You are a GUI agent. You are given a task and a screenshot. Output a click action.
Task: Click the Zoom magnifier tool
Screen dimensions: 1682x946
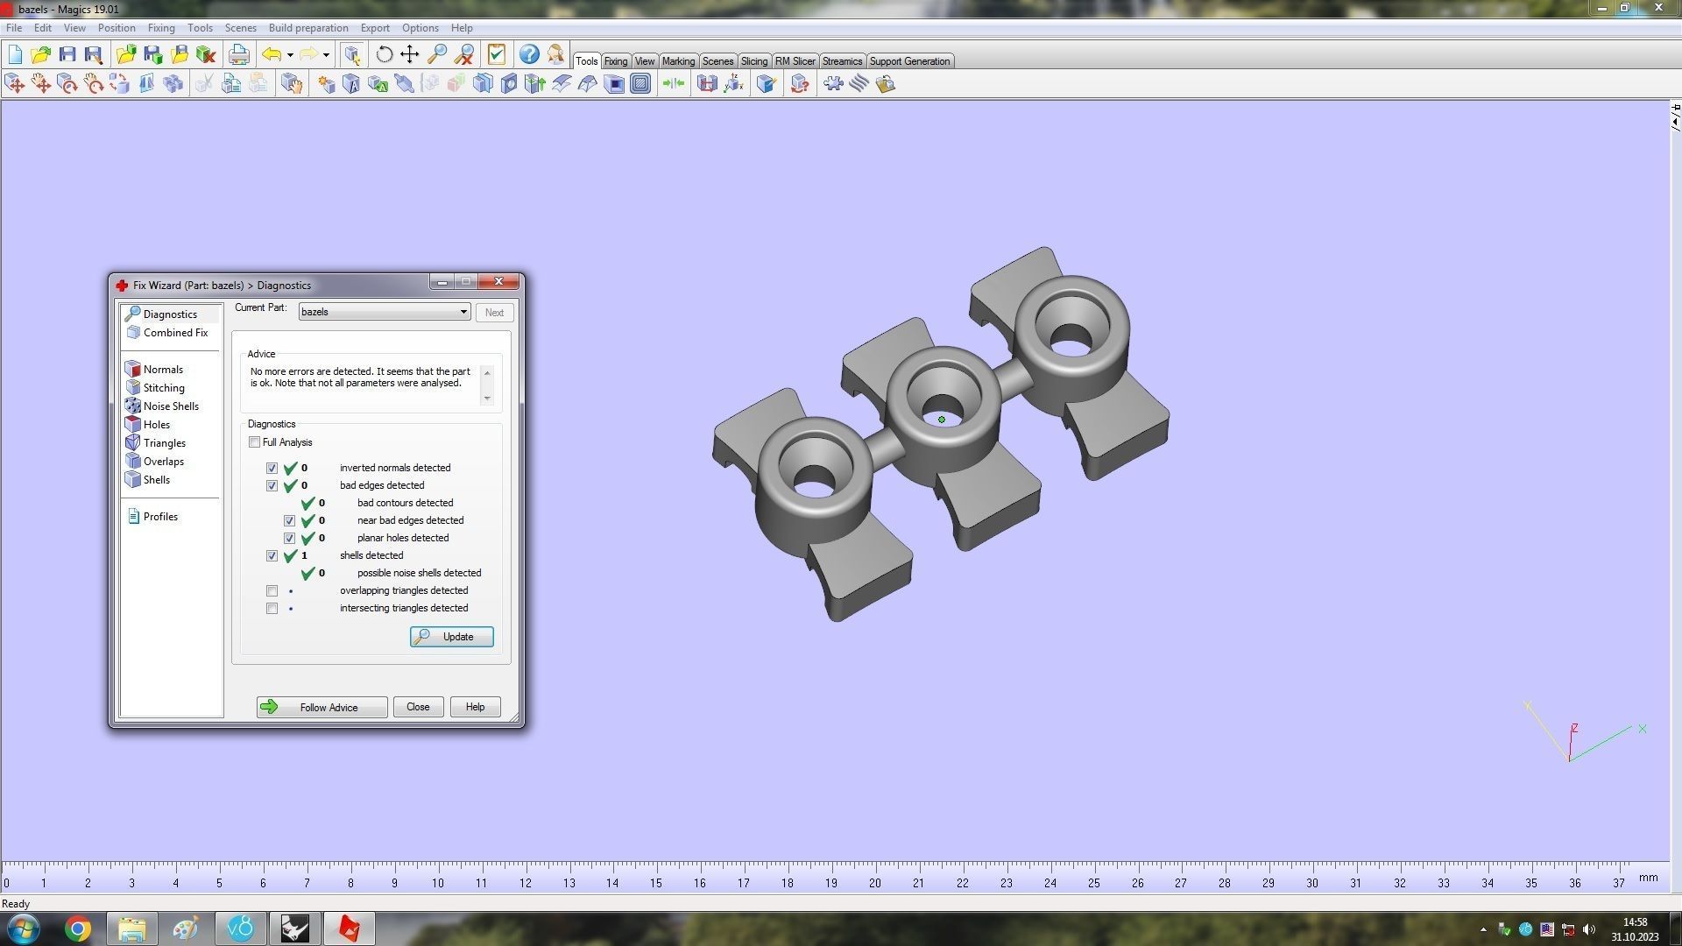[436, 54]
